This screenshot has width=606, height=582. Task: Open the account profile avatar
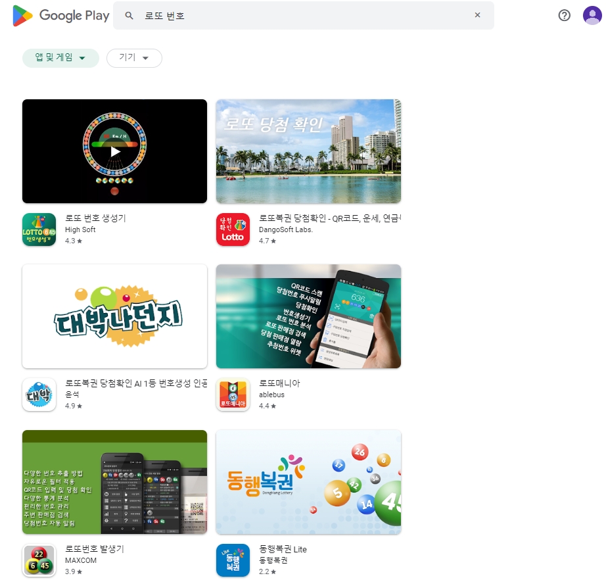(592, 16)
